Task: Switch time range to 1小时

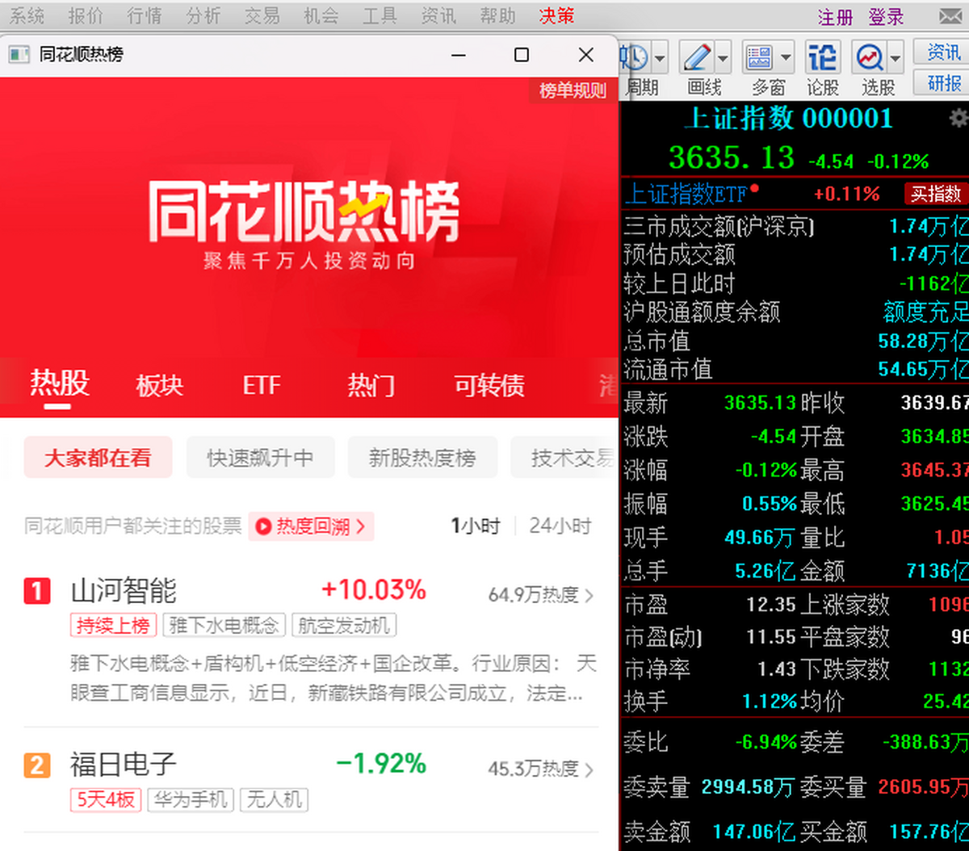Action: [476, 526]
